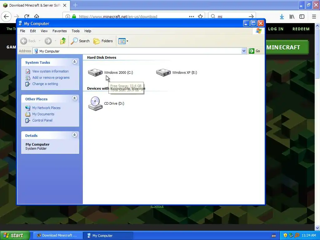Image resolution: width=320 pixels, height=240 pixels.
Task: Click the Forward arrow in Explorer toolbar
Action: coord(48,41)
